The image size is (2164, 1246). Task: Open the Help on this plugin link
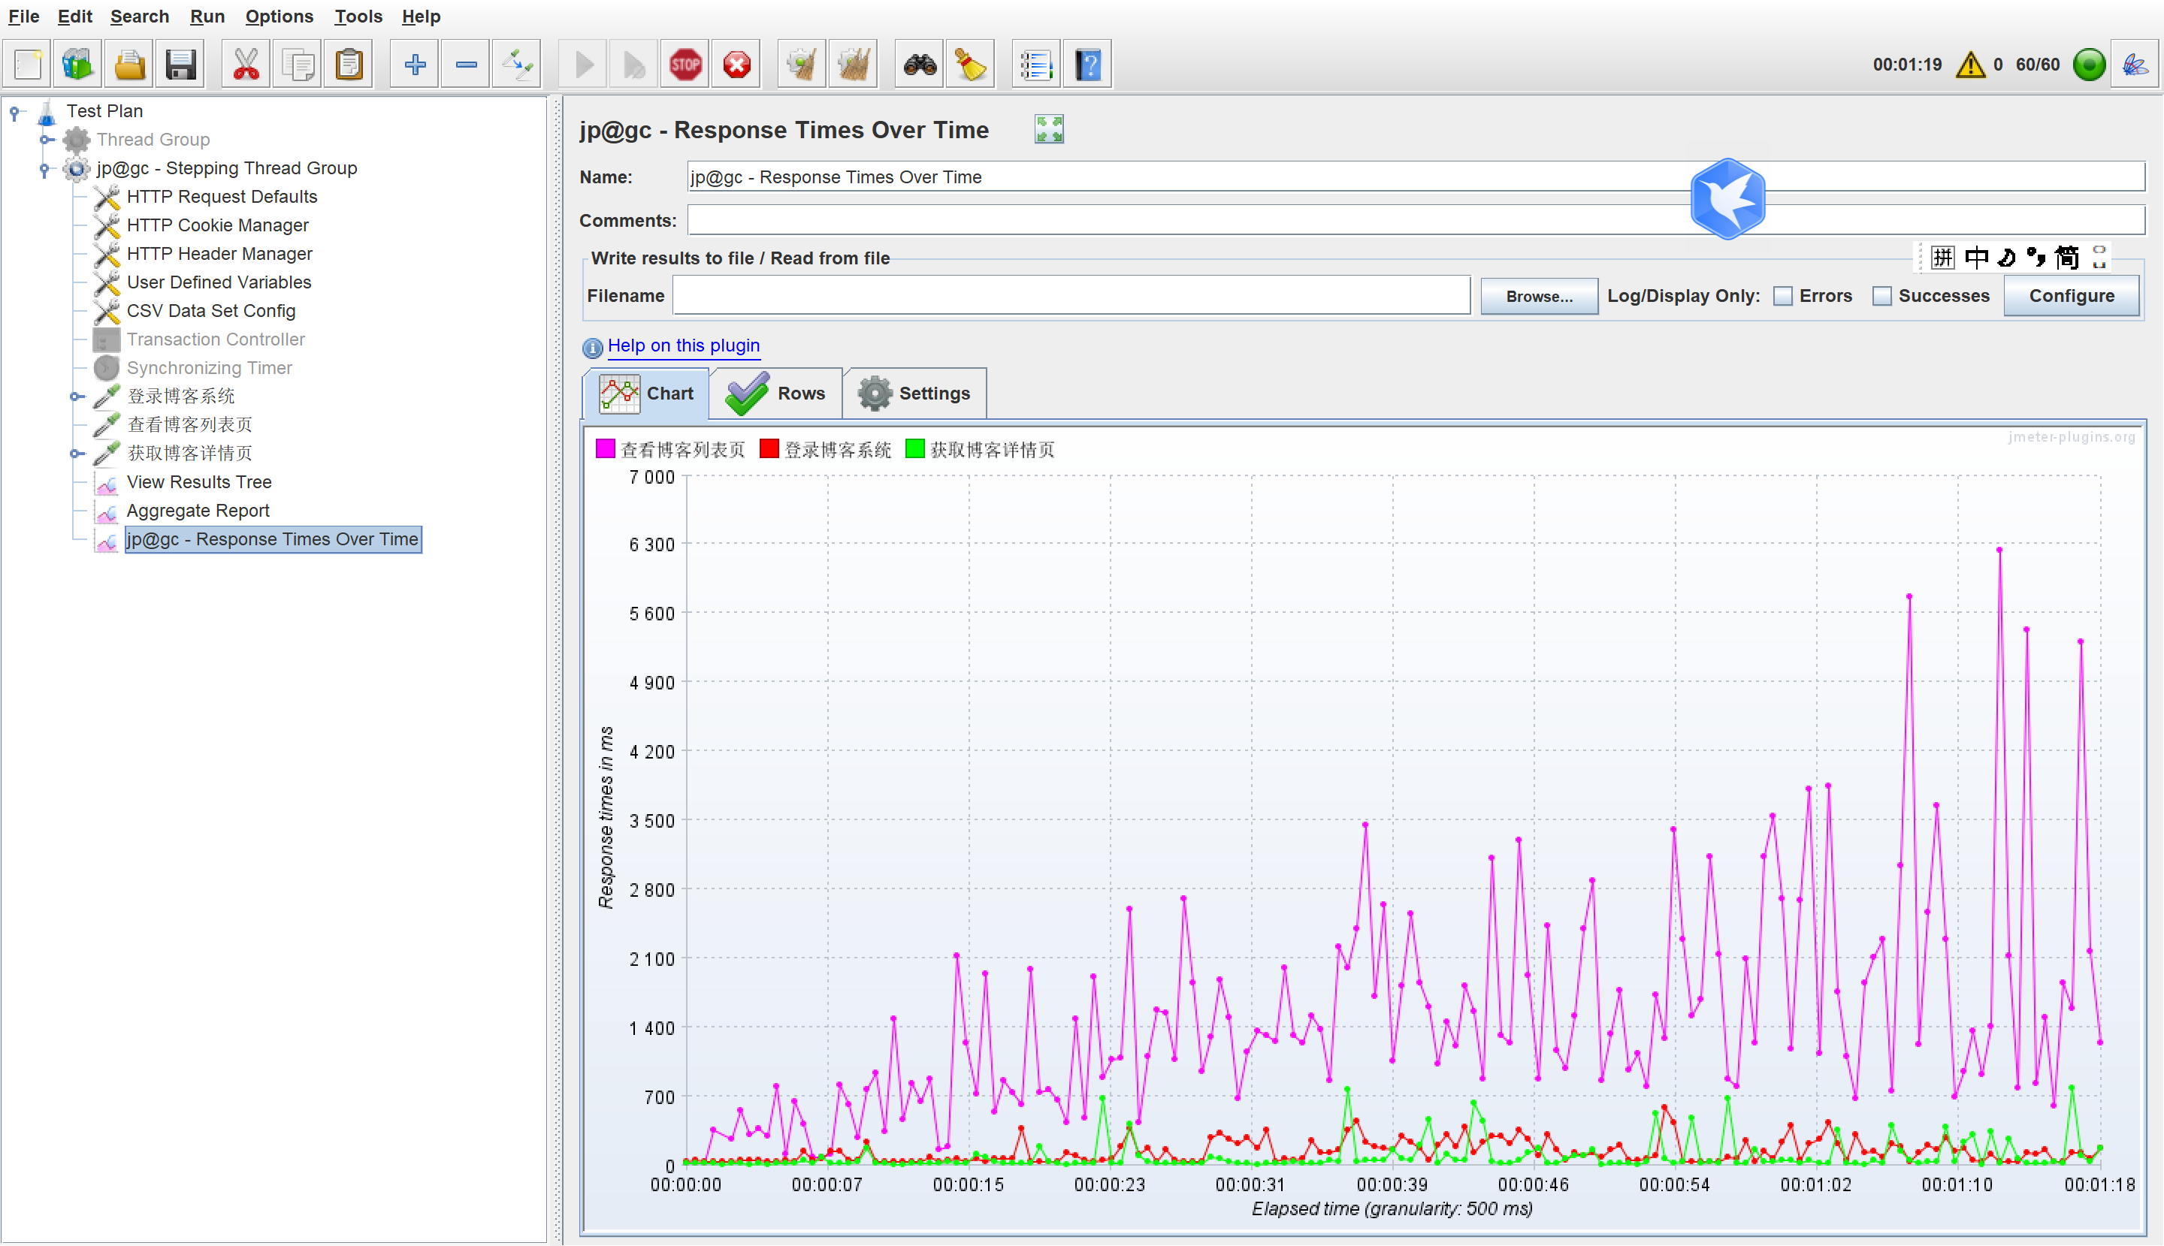[x=683, y=345]
